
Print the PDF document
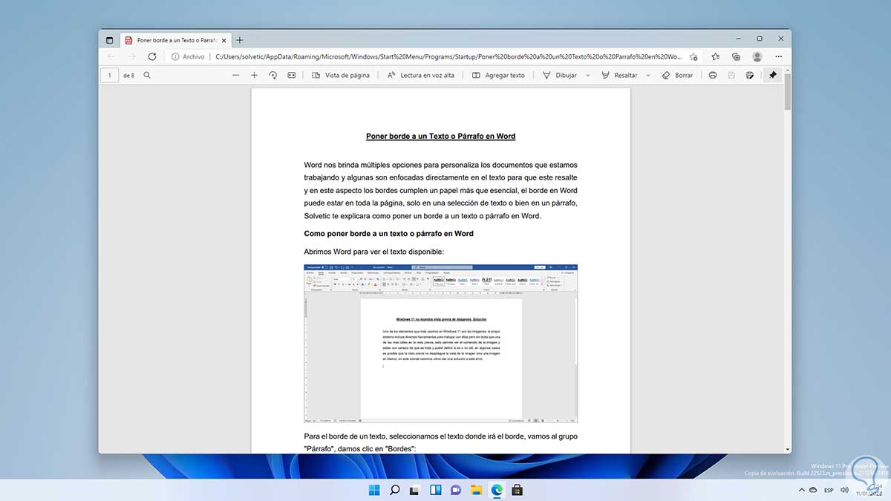[x=713, y=75]
